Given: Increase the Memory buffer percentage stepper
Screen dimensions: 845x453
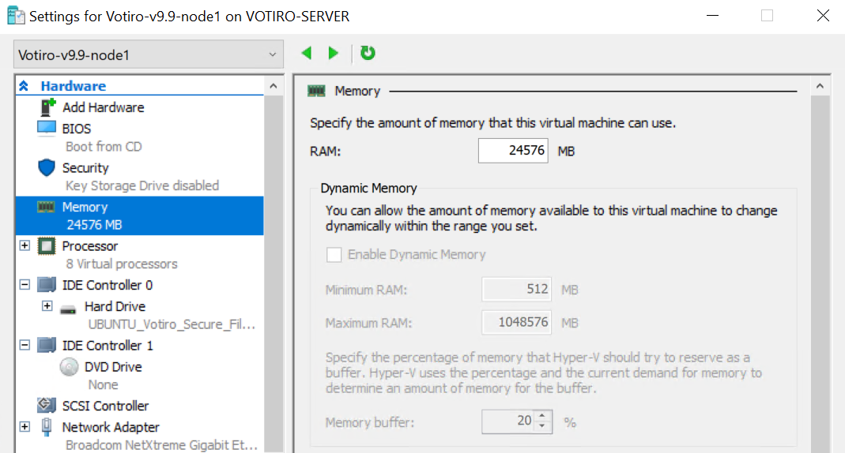Looking at the screenshot, I should pos(542,416).
